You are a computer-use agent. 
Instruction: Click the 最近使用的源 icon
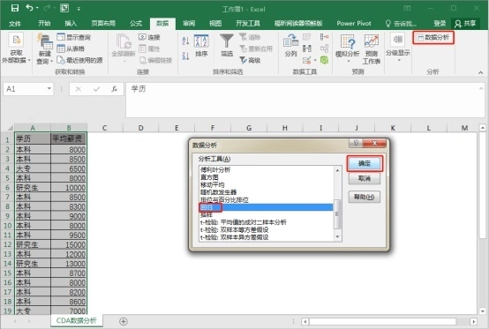61,60
